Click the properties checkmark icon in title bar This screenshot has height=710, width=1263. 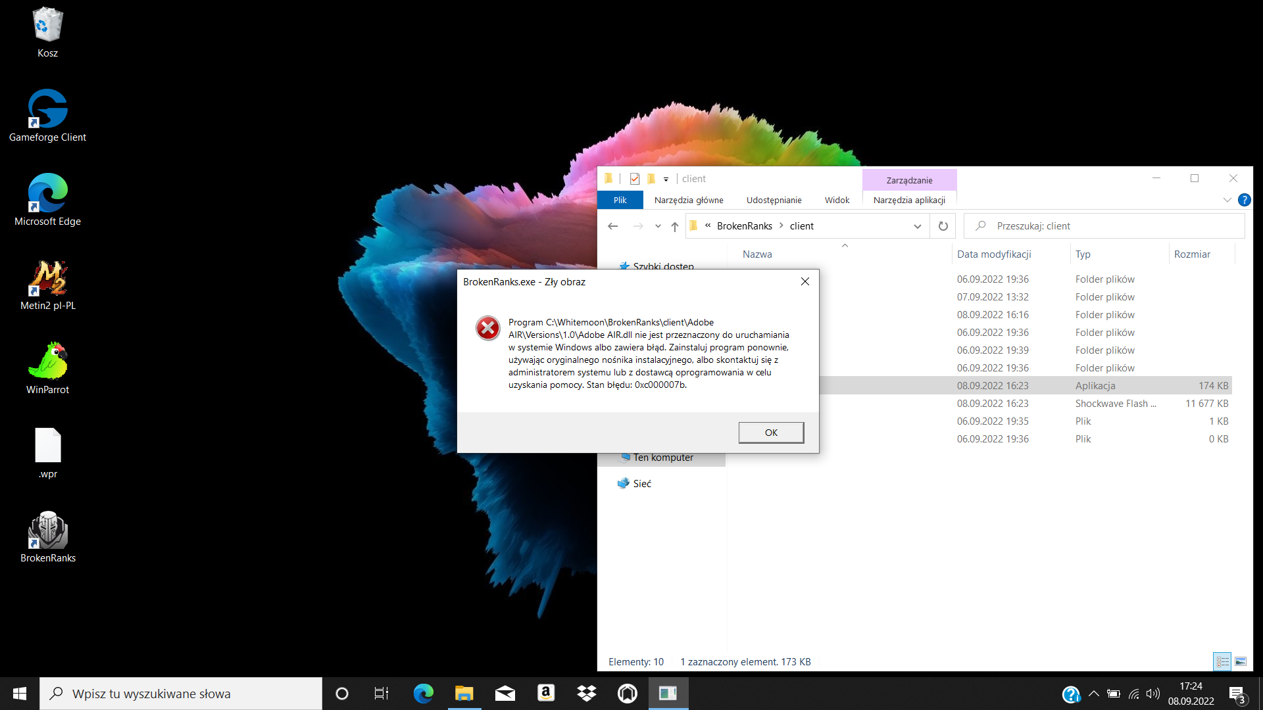[635, 179]
